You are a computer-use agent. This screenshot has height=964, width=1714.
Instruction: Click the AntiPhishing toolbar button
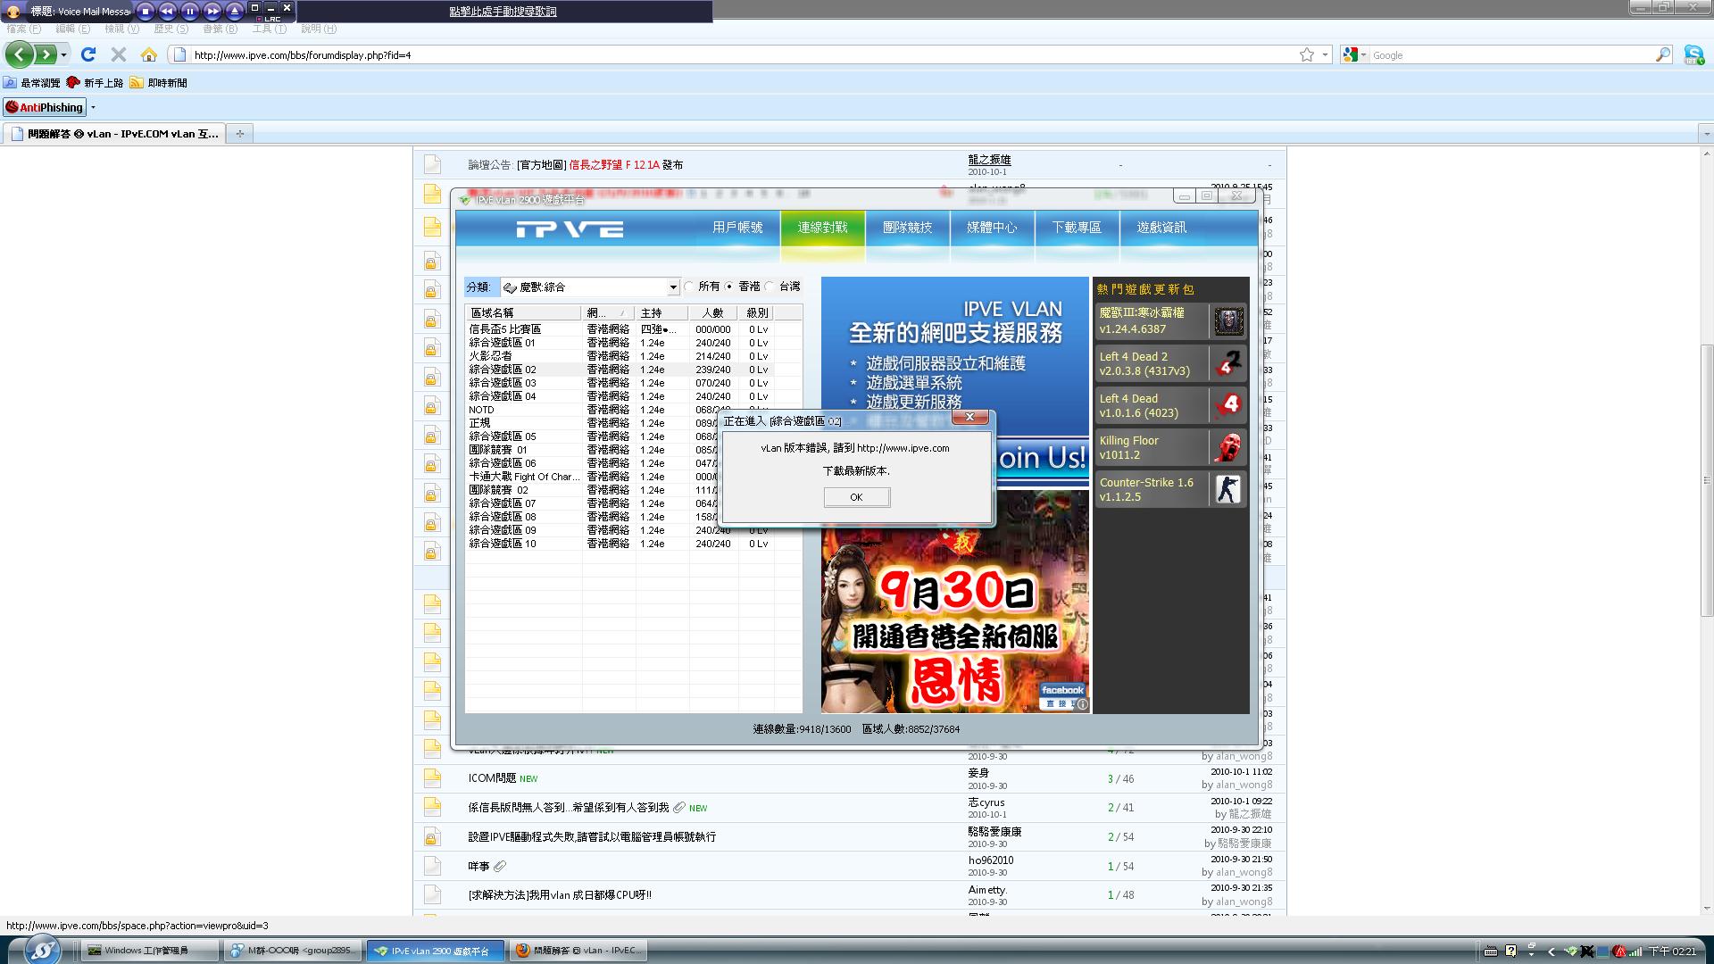[45, 107]
